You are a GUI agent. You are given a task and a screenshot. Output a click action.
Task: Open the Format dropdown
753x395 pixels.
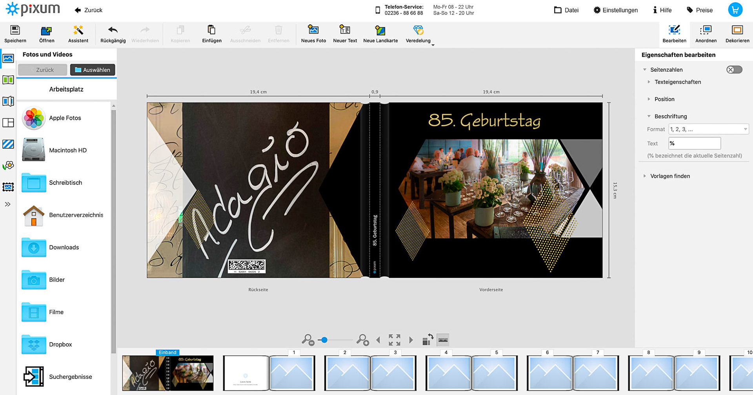(x=708, y=129)
